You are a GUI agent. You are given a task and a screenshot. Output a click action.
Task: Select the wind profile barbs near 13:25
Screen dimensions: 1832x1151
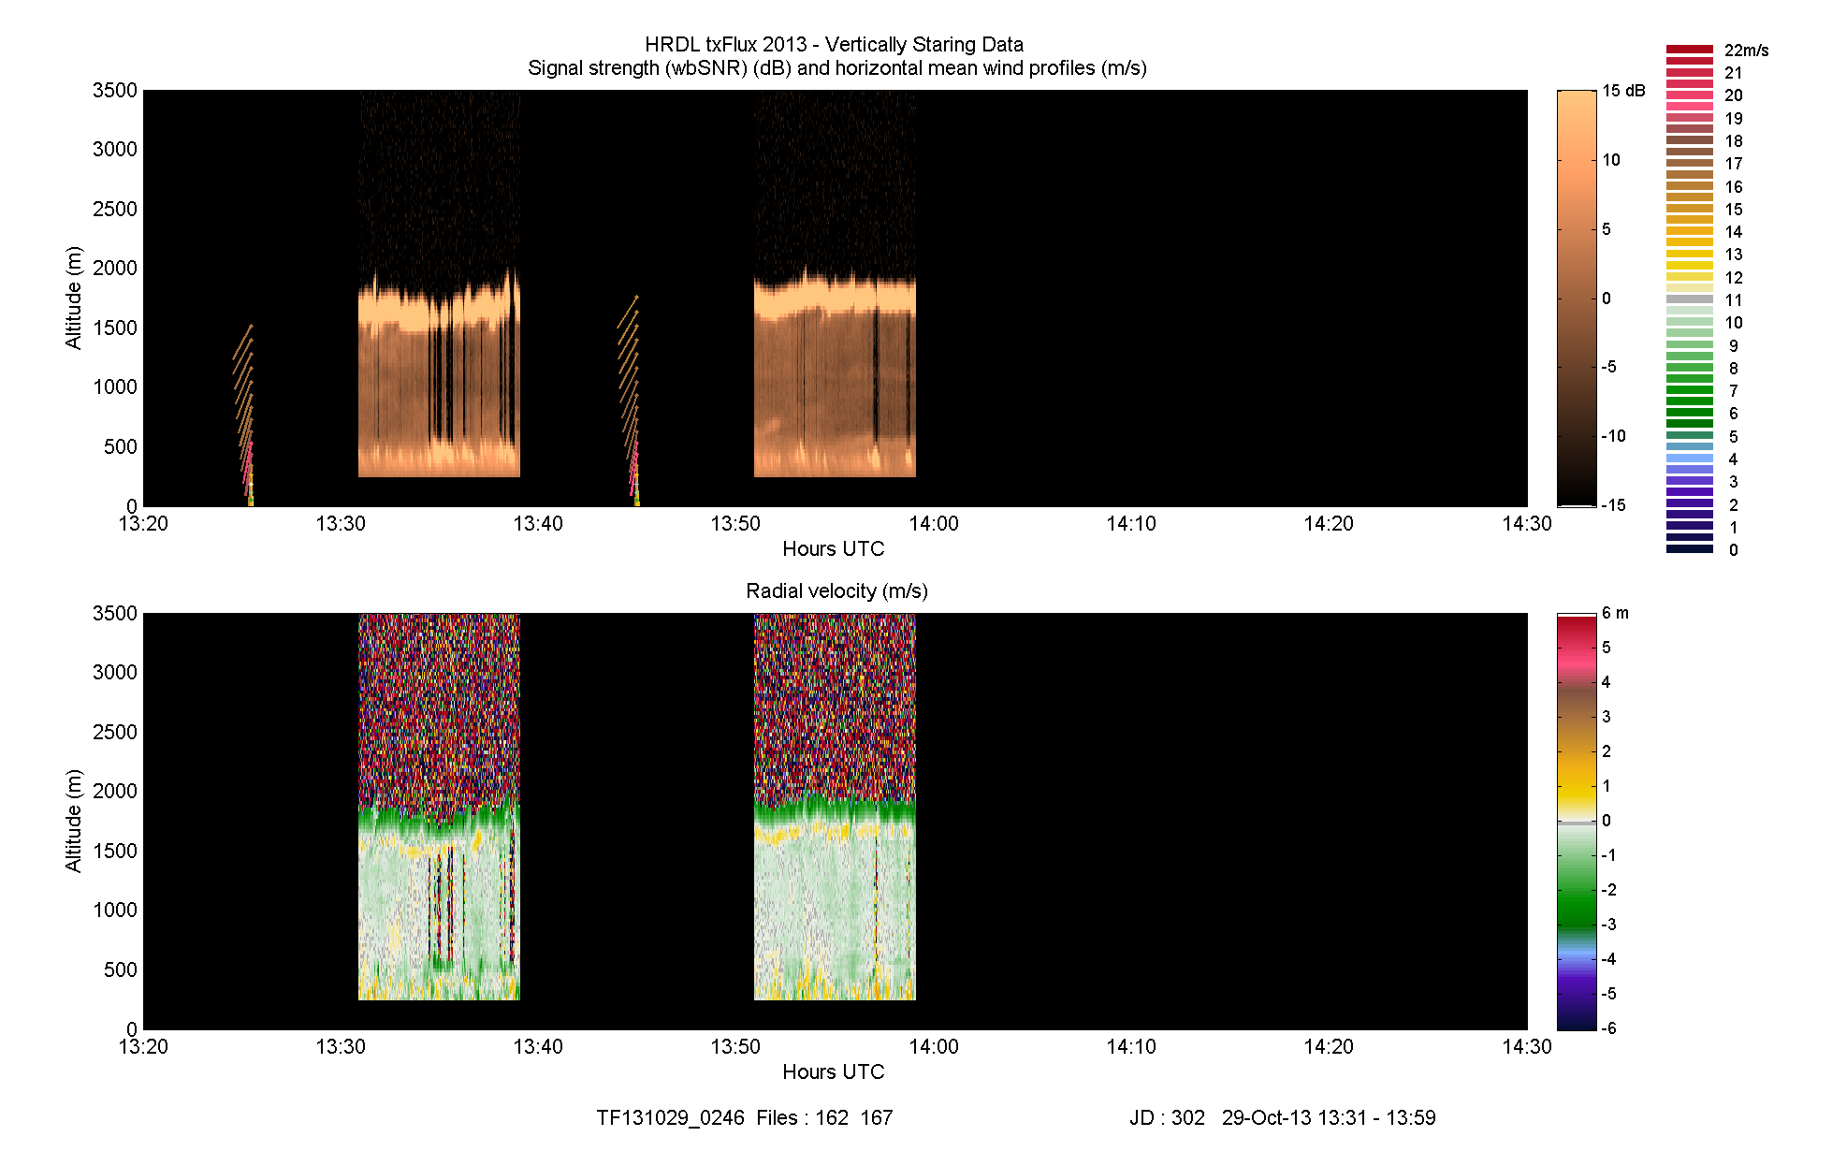244,415
